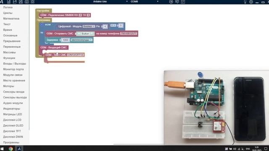
Task: Take a workspace screenshot with the camera icon
Action: click(27, 2)
